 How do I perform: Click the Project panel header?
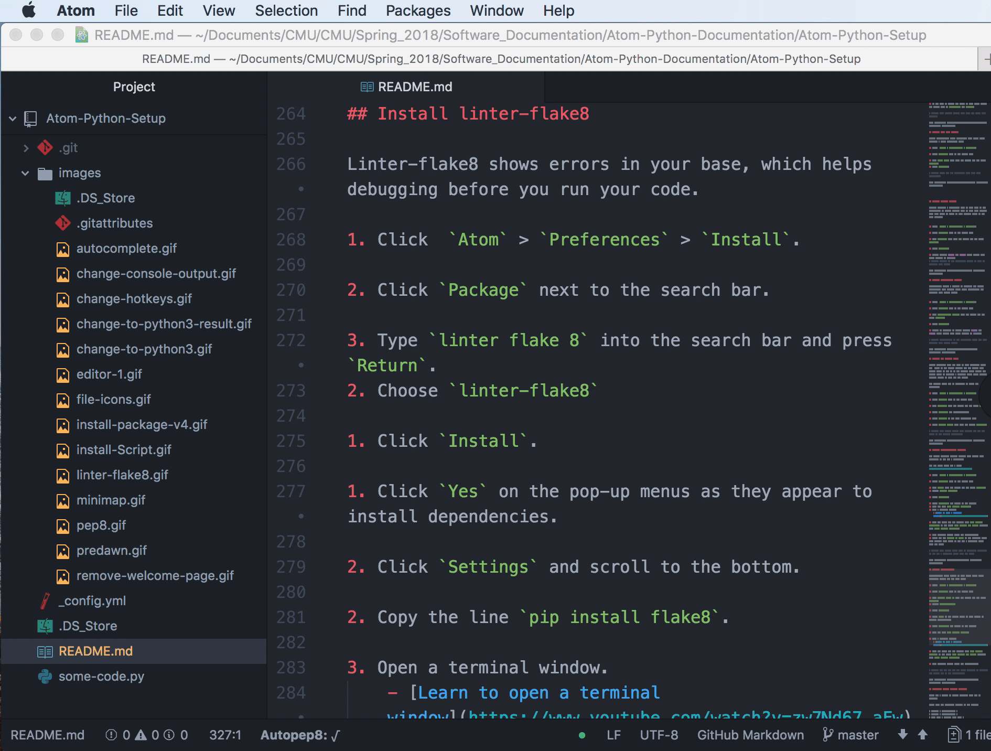tap(134, 87)
